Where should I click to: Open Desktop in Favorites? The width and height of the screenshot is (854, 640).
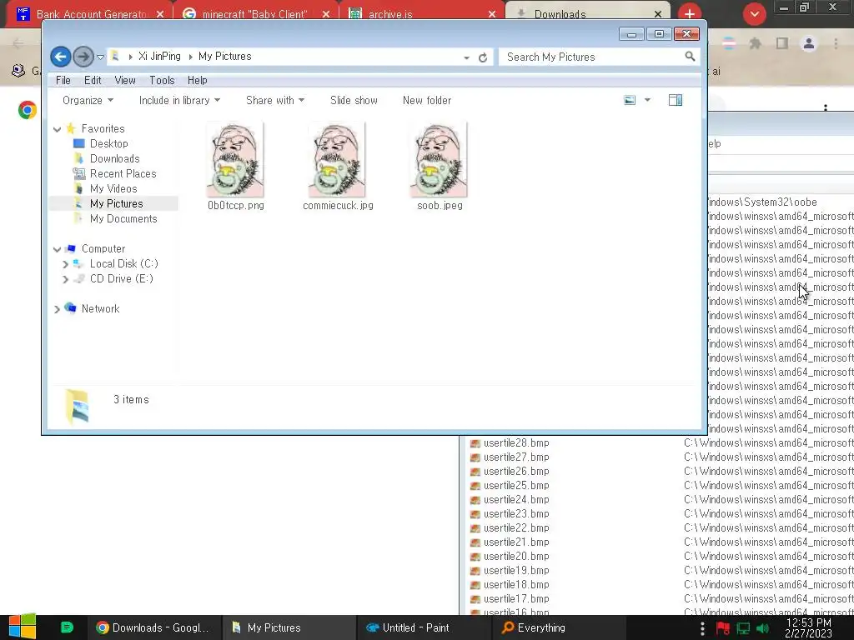click(x=109, y=143)
